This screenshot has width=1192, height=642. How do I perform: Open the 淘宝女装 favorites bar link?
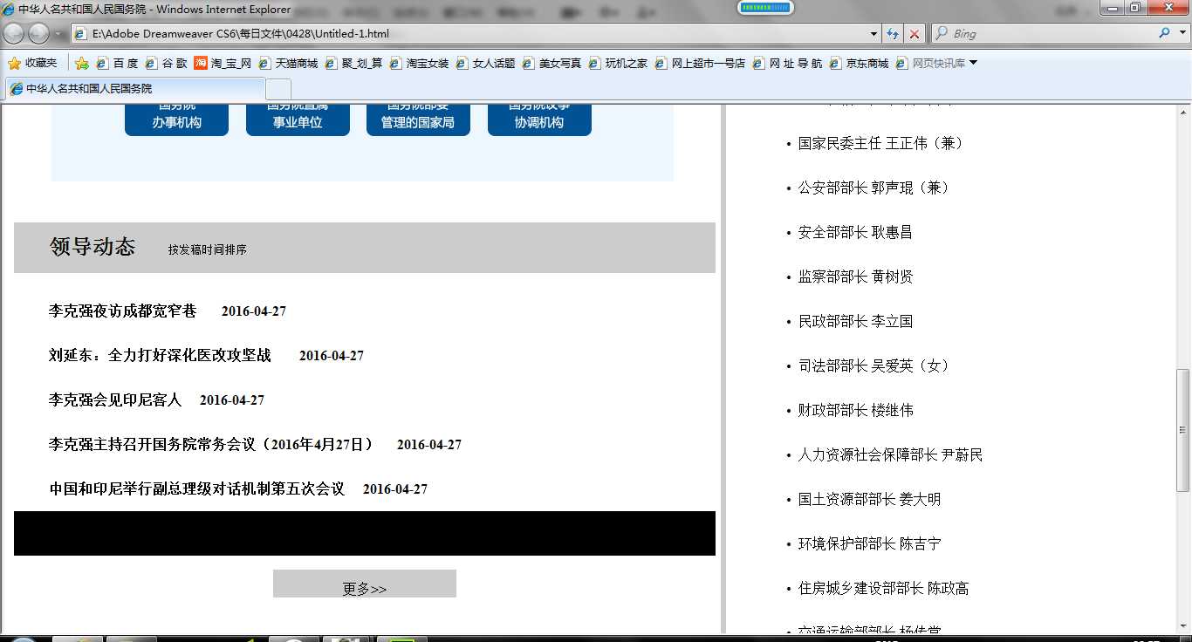coord(419,63)
